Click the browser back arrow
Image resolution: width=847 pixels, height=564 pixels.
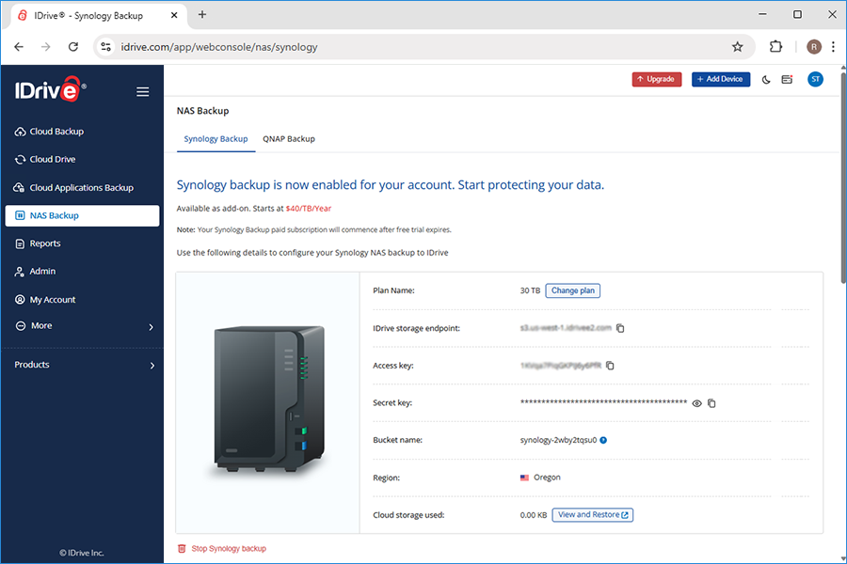click(19, 47)
